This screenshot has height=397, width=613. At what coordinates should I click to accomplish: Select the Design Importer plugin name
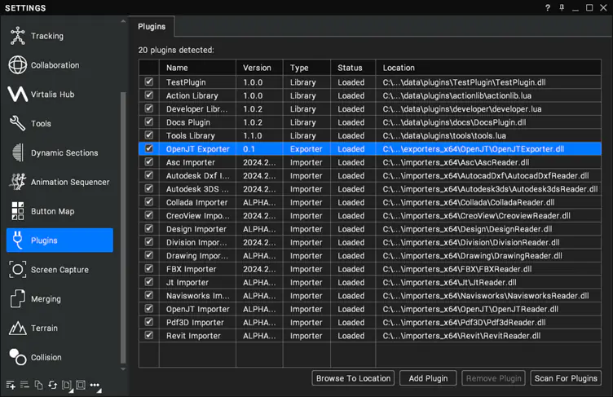tap(196, 229)
